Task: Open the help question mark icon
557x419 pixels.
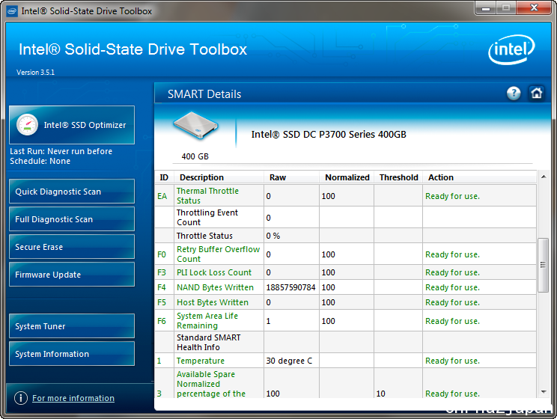Action: coord(514,94)
